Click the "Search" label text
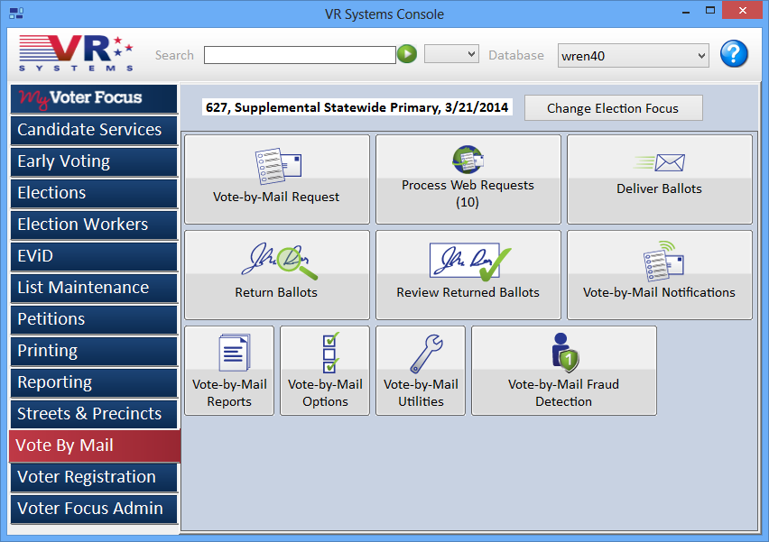 tap(174, 55)
